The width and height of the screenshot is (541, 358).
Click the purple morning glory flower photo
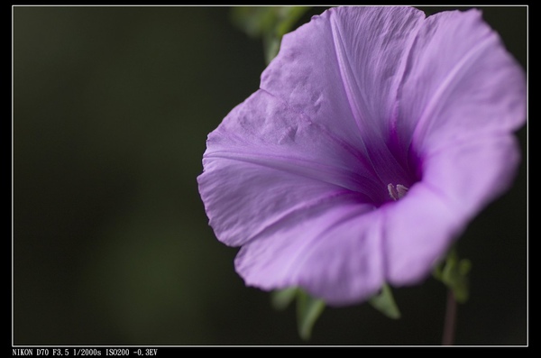(x=270, y=176)
